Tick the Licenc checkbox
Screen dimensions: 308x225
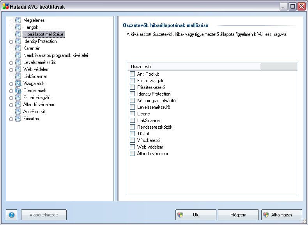(133, 114)
